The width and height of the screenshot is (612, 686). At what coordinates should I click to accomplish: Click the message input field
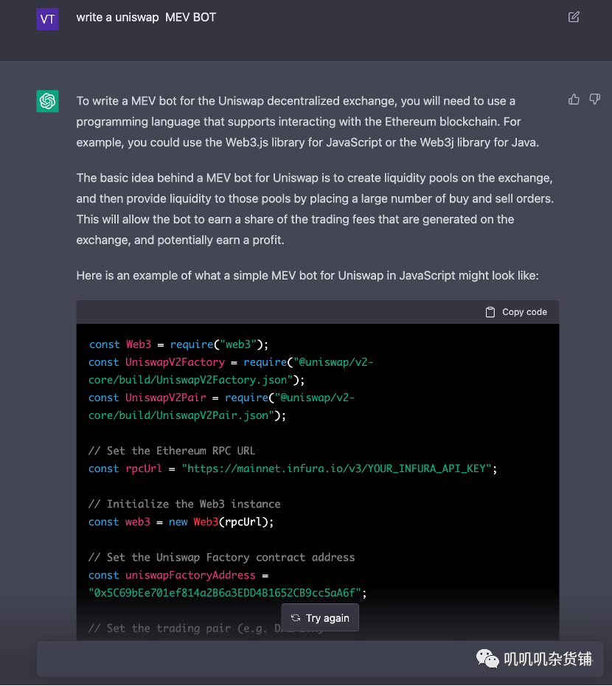pyautogui.click(x=320, y=659)
